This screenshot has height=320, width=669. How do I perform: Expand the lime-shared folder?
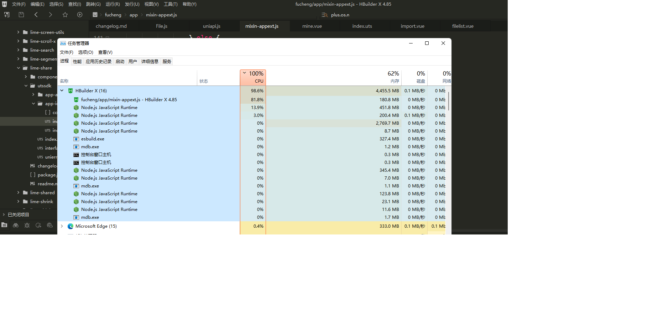pyautogui.click(x=19, y=192)
